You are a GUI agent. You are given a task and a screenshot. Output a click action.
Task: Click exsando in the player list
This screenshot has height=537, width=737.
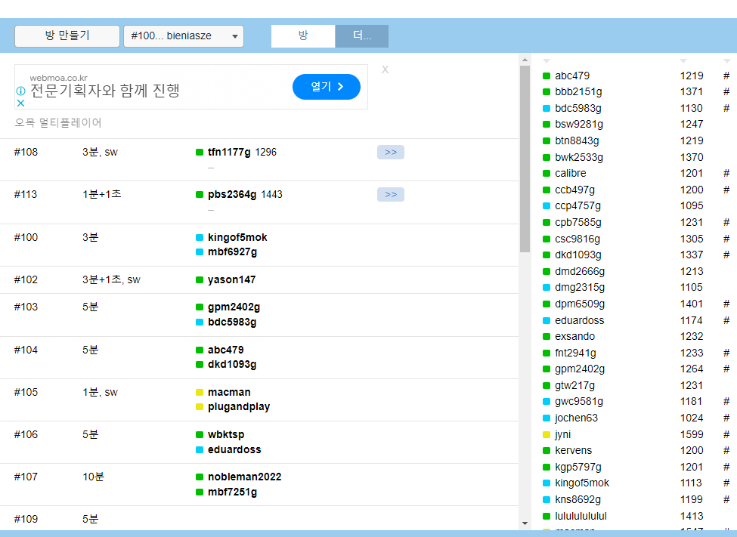point(574,336)
